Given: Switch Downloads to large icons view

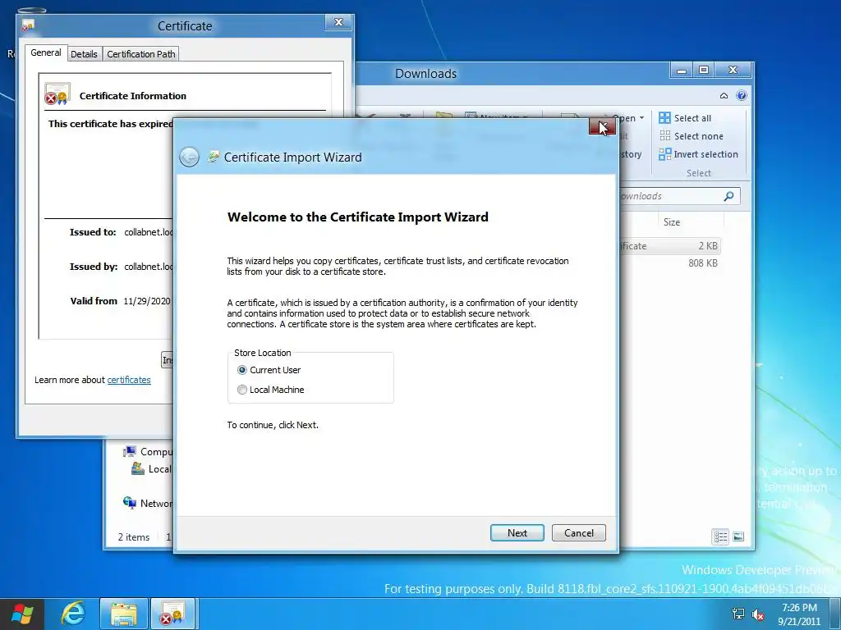Looking at the screenshot, I should (738, 536).
